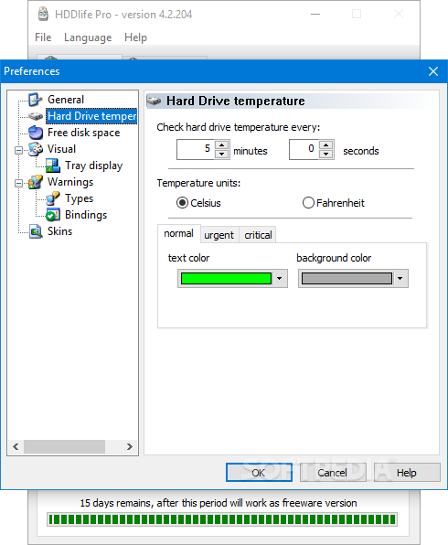Open the text color dropdown arrow

click(280, 278)
